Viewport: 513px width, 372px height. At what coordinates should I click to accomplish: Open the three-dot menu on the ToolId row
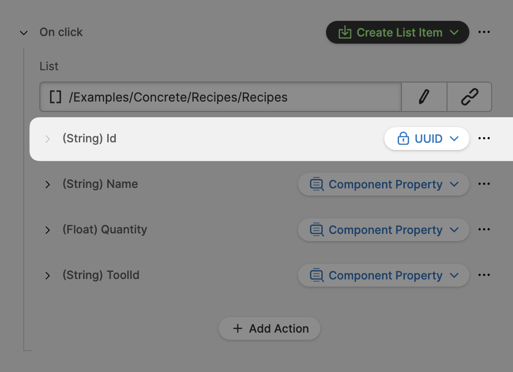coord(484,275)
